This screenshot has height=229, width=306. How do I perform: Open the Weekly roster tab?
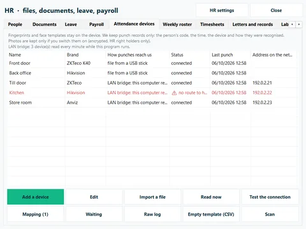[177, 24]
